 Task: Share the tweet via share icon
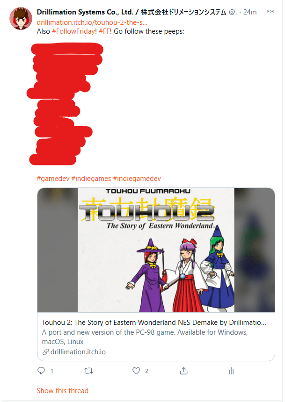(x=183, y=371)
